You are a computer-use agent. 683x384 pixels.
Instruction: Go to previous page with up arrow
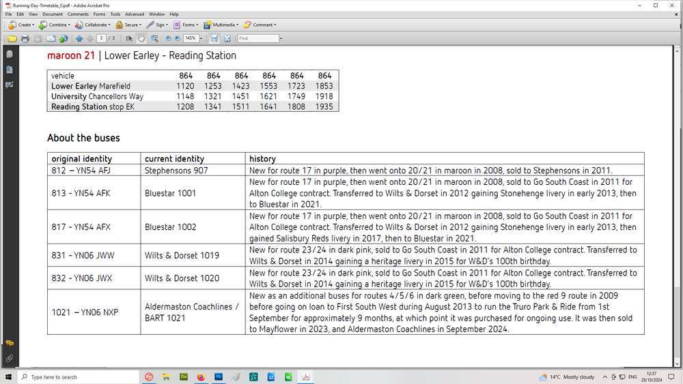point(79,39)
